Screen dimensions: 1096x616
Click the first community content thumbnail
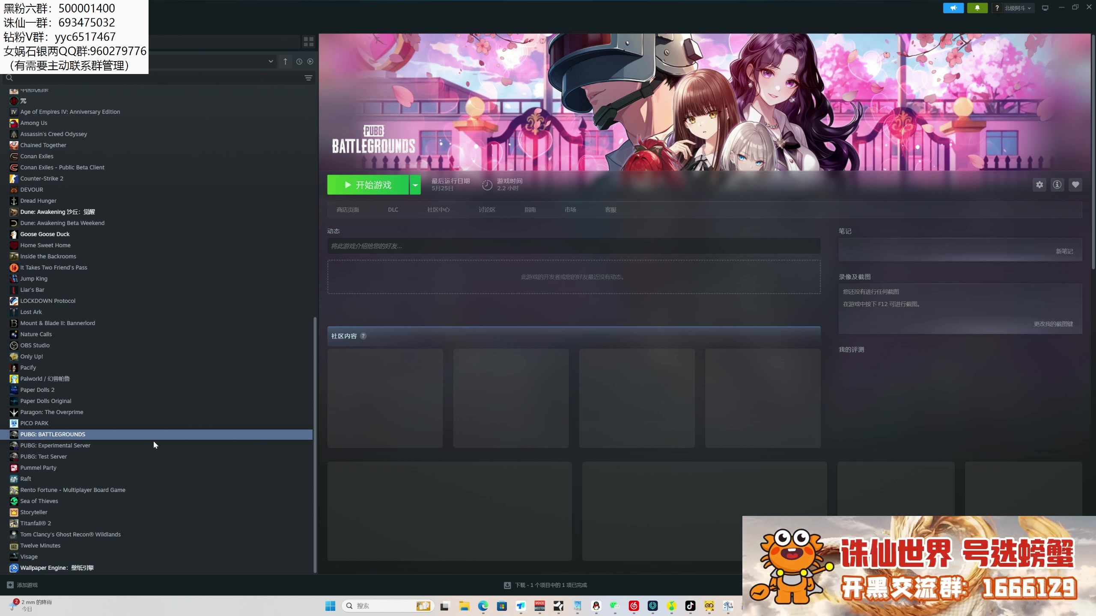coord(385,398)
